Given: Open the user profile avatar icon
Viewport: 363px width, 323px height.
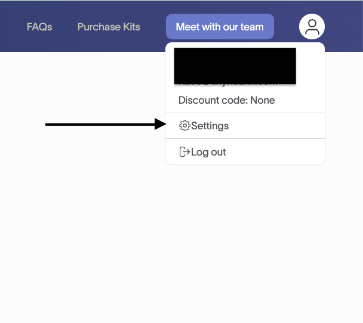Looking at the screenshot, I should coord(312,27).
